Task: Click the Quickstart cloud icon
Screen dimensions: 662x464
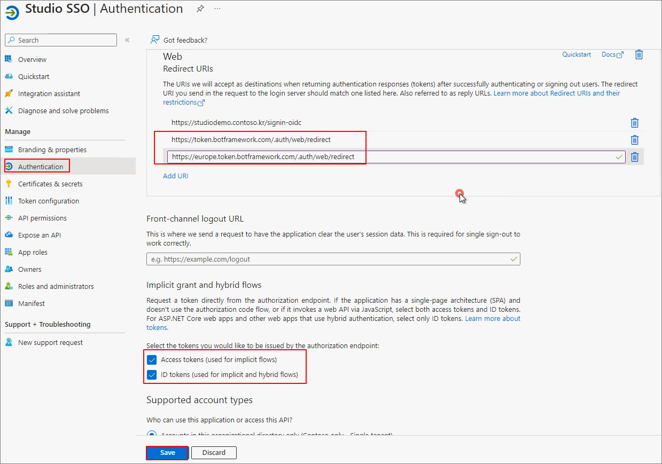Action: click(9, 76)
